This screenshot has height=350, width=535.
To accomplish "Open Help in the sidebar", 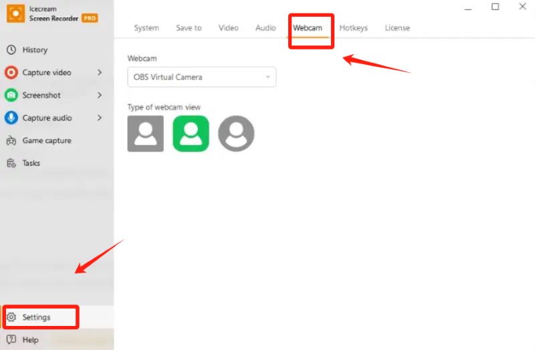I will (x=57, y=339).
